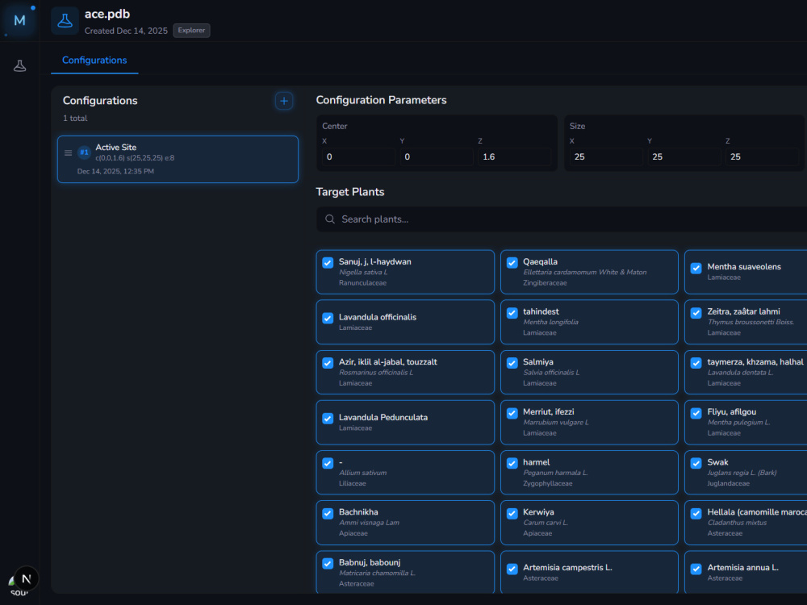Click the #1 badge on Active Site
Image resolution: width=807 pixels, height=605 pixels.
(x=84, y=152)
